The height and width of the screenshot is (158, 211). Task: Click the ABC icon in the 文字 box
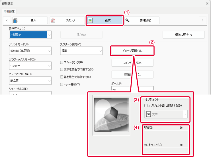[148, 114]
